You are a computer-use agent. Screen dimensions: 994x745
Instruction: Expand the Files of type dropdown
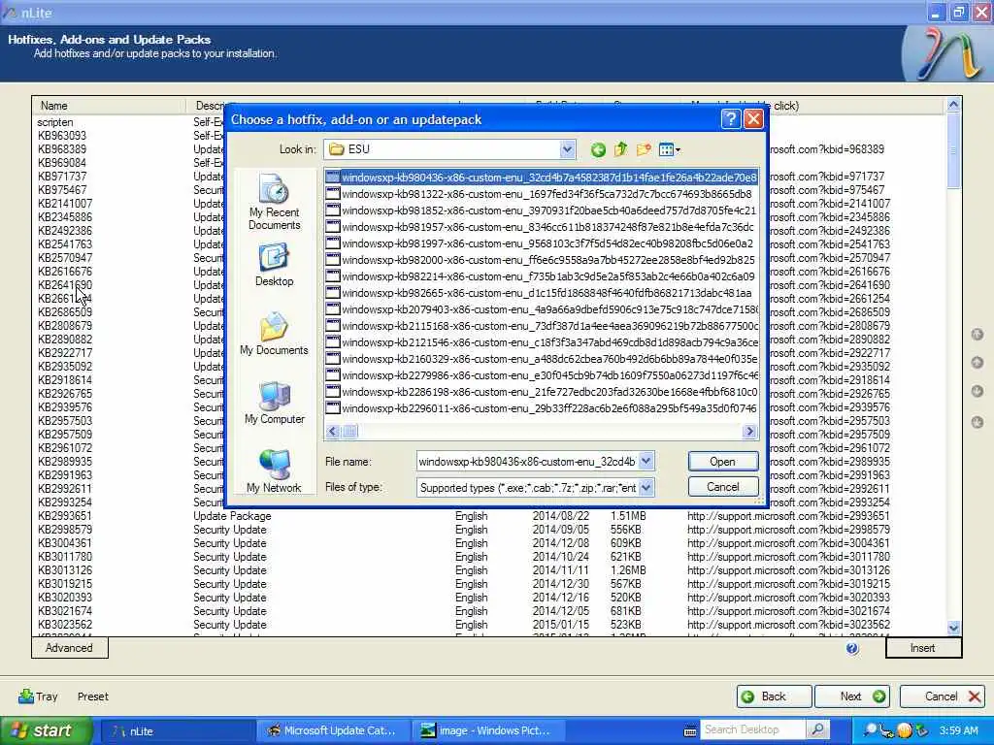[x=646, y=487]
